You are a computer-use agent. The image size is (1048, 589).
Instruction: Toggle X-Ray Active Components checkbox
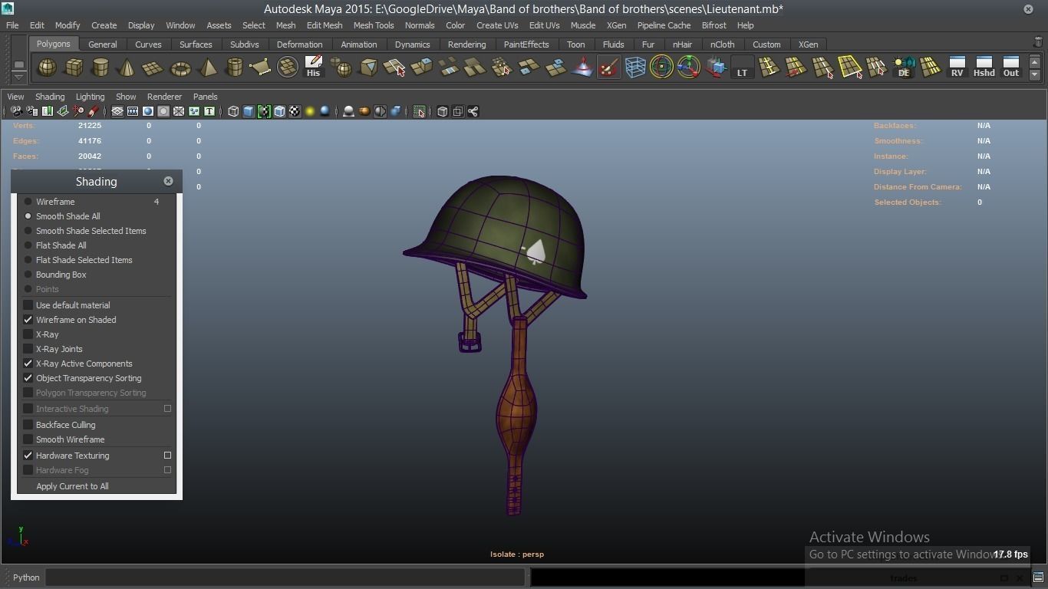coord(28,364)
